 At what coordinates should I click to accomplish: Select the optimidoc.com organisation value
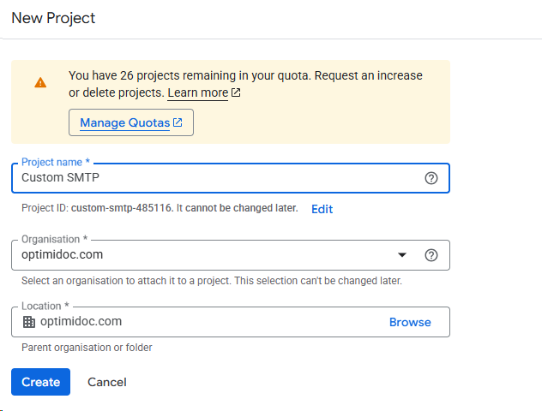tap(63, 255)
